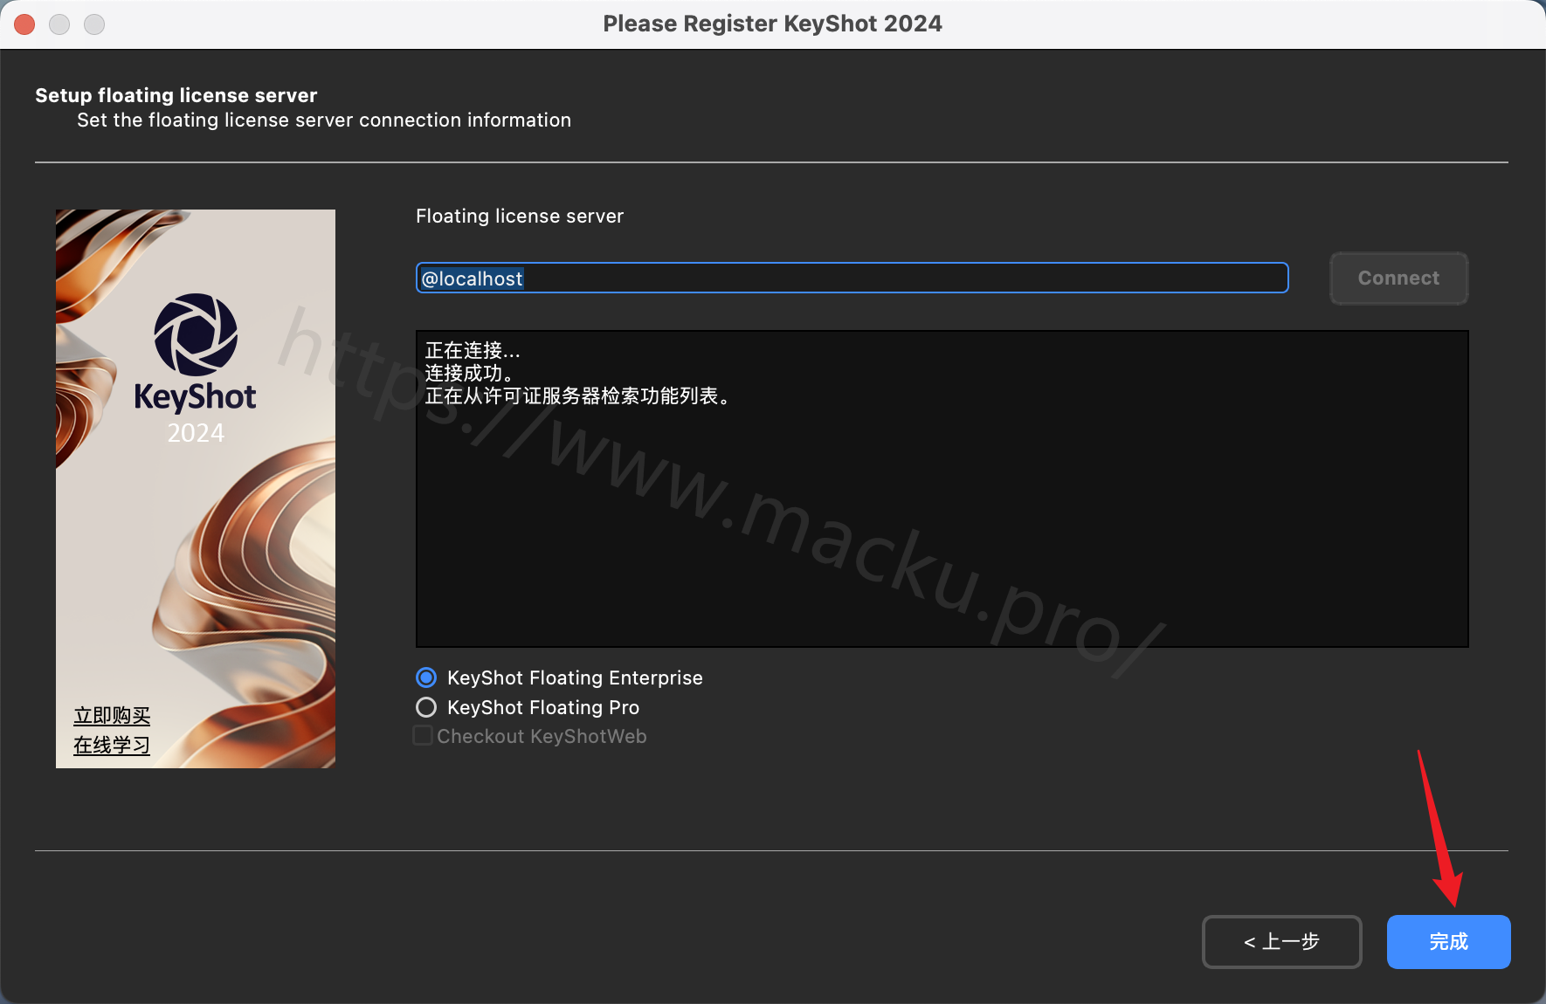
Task: Click the '正在连接...' log line
Action: click(473, 351)
